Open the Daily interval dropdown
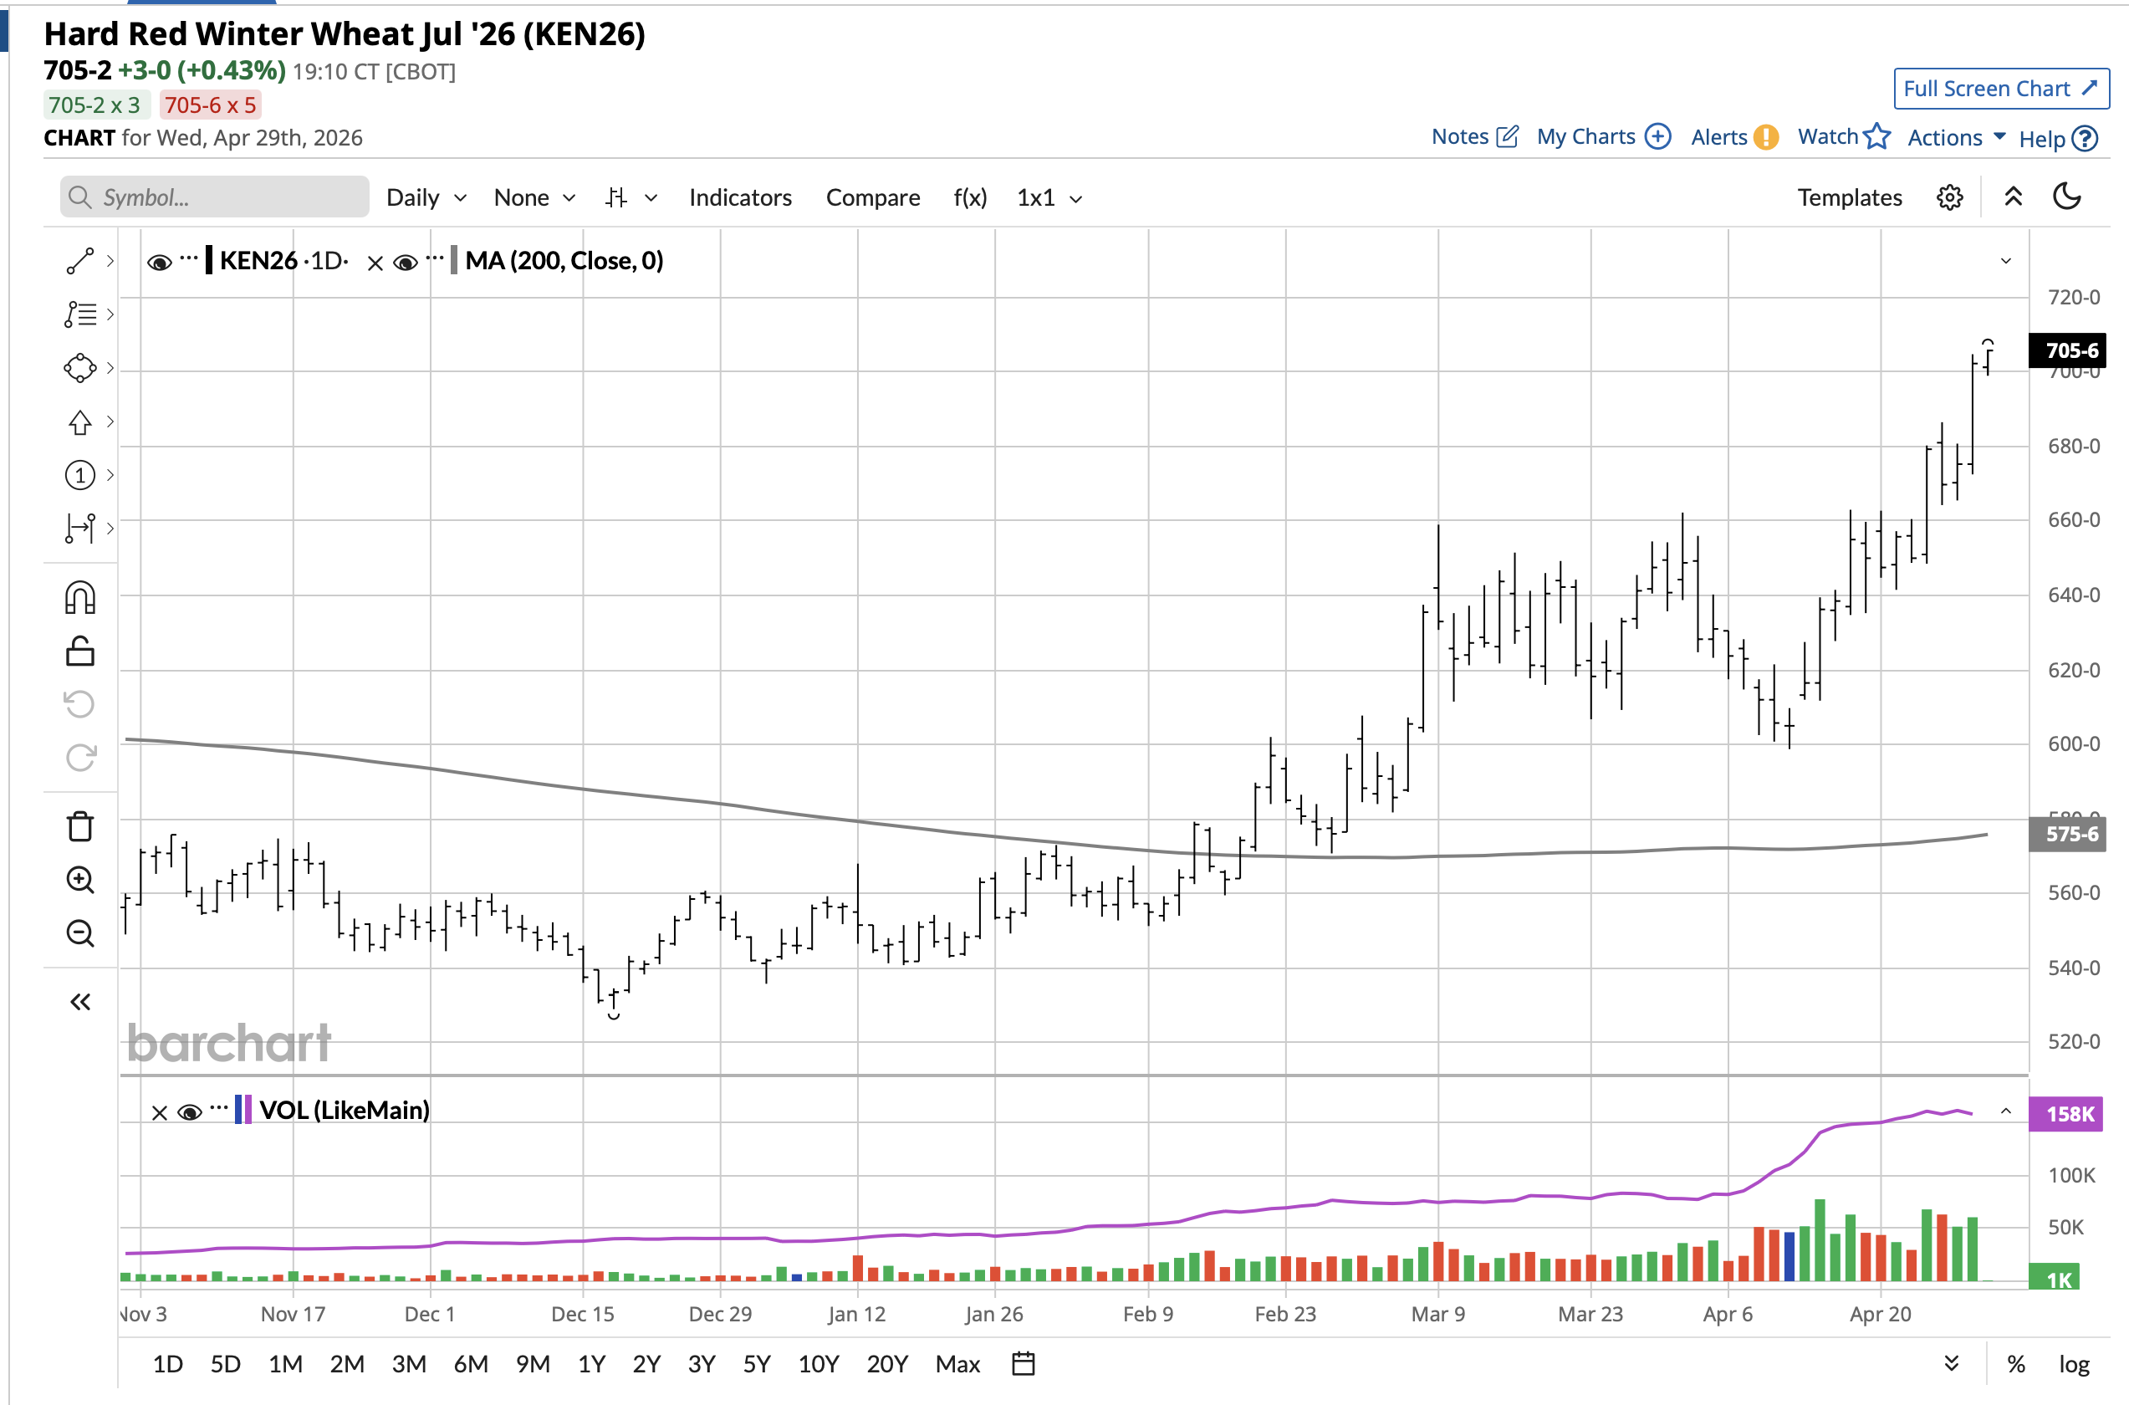This screenshot has height=1405, width=2129. tap(426, 197)
